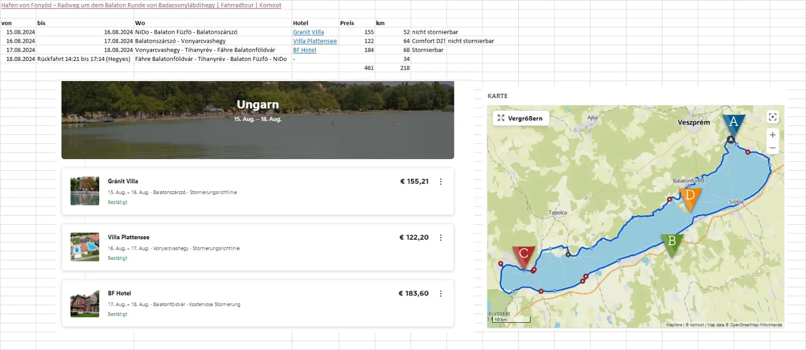Image resolution: width=806 pixels, height=350 pixels.
Task: Click the Gránit Villa thumbnail image
Action: [85, 191]
